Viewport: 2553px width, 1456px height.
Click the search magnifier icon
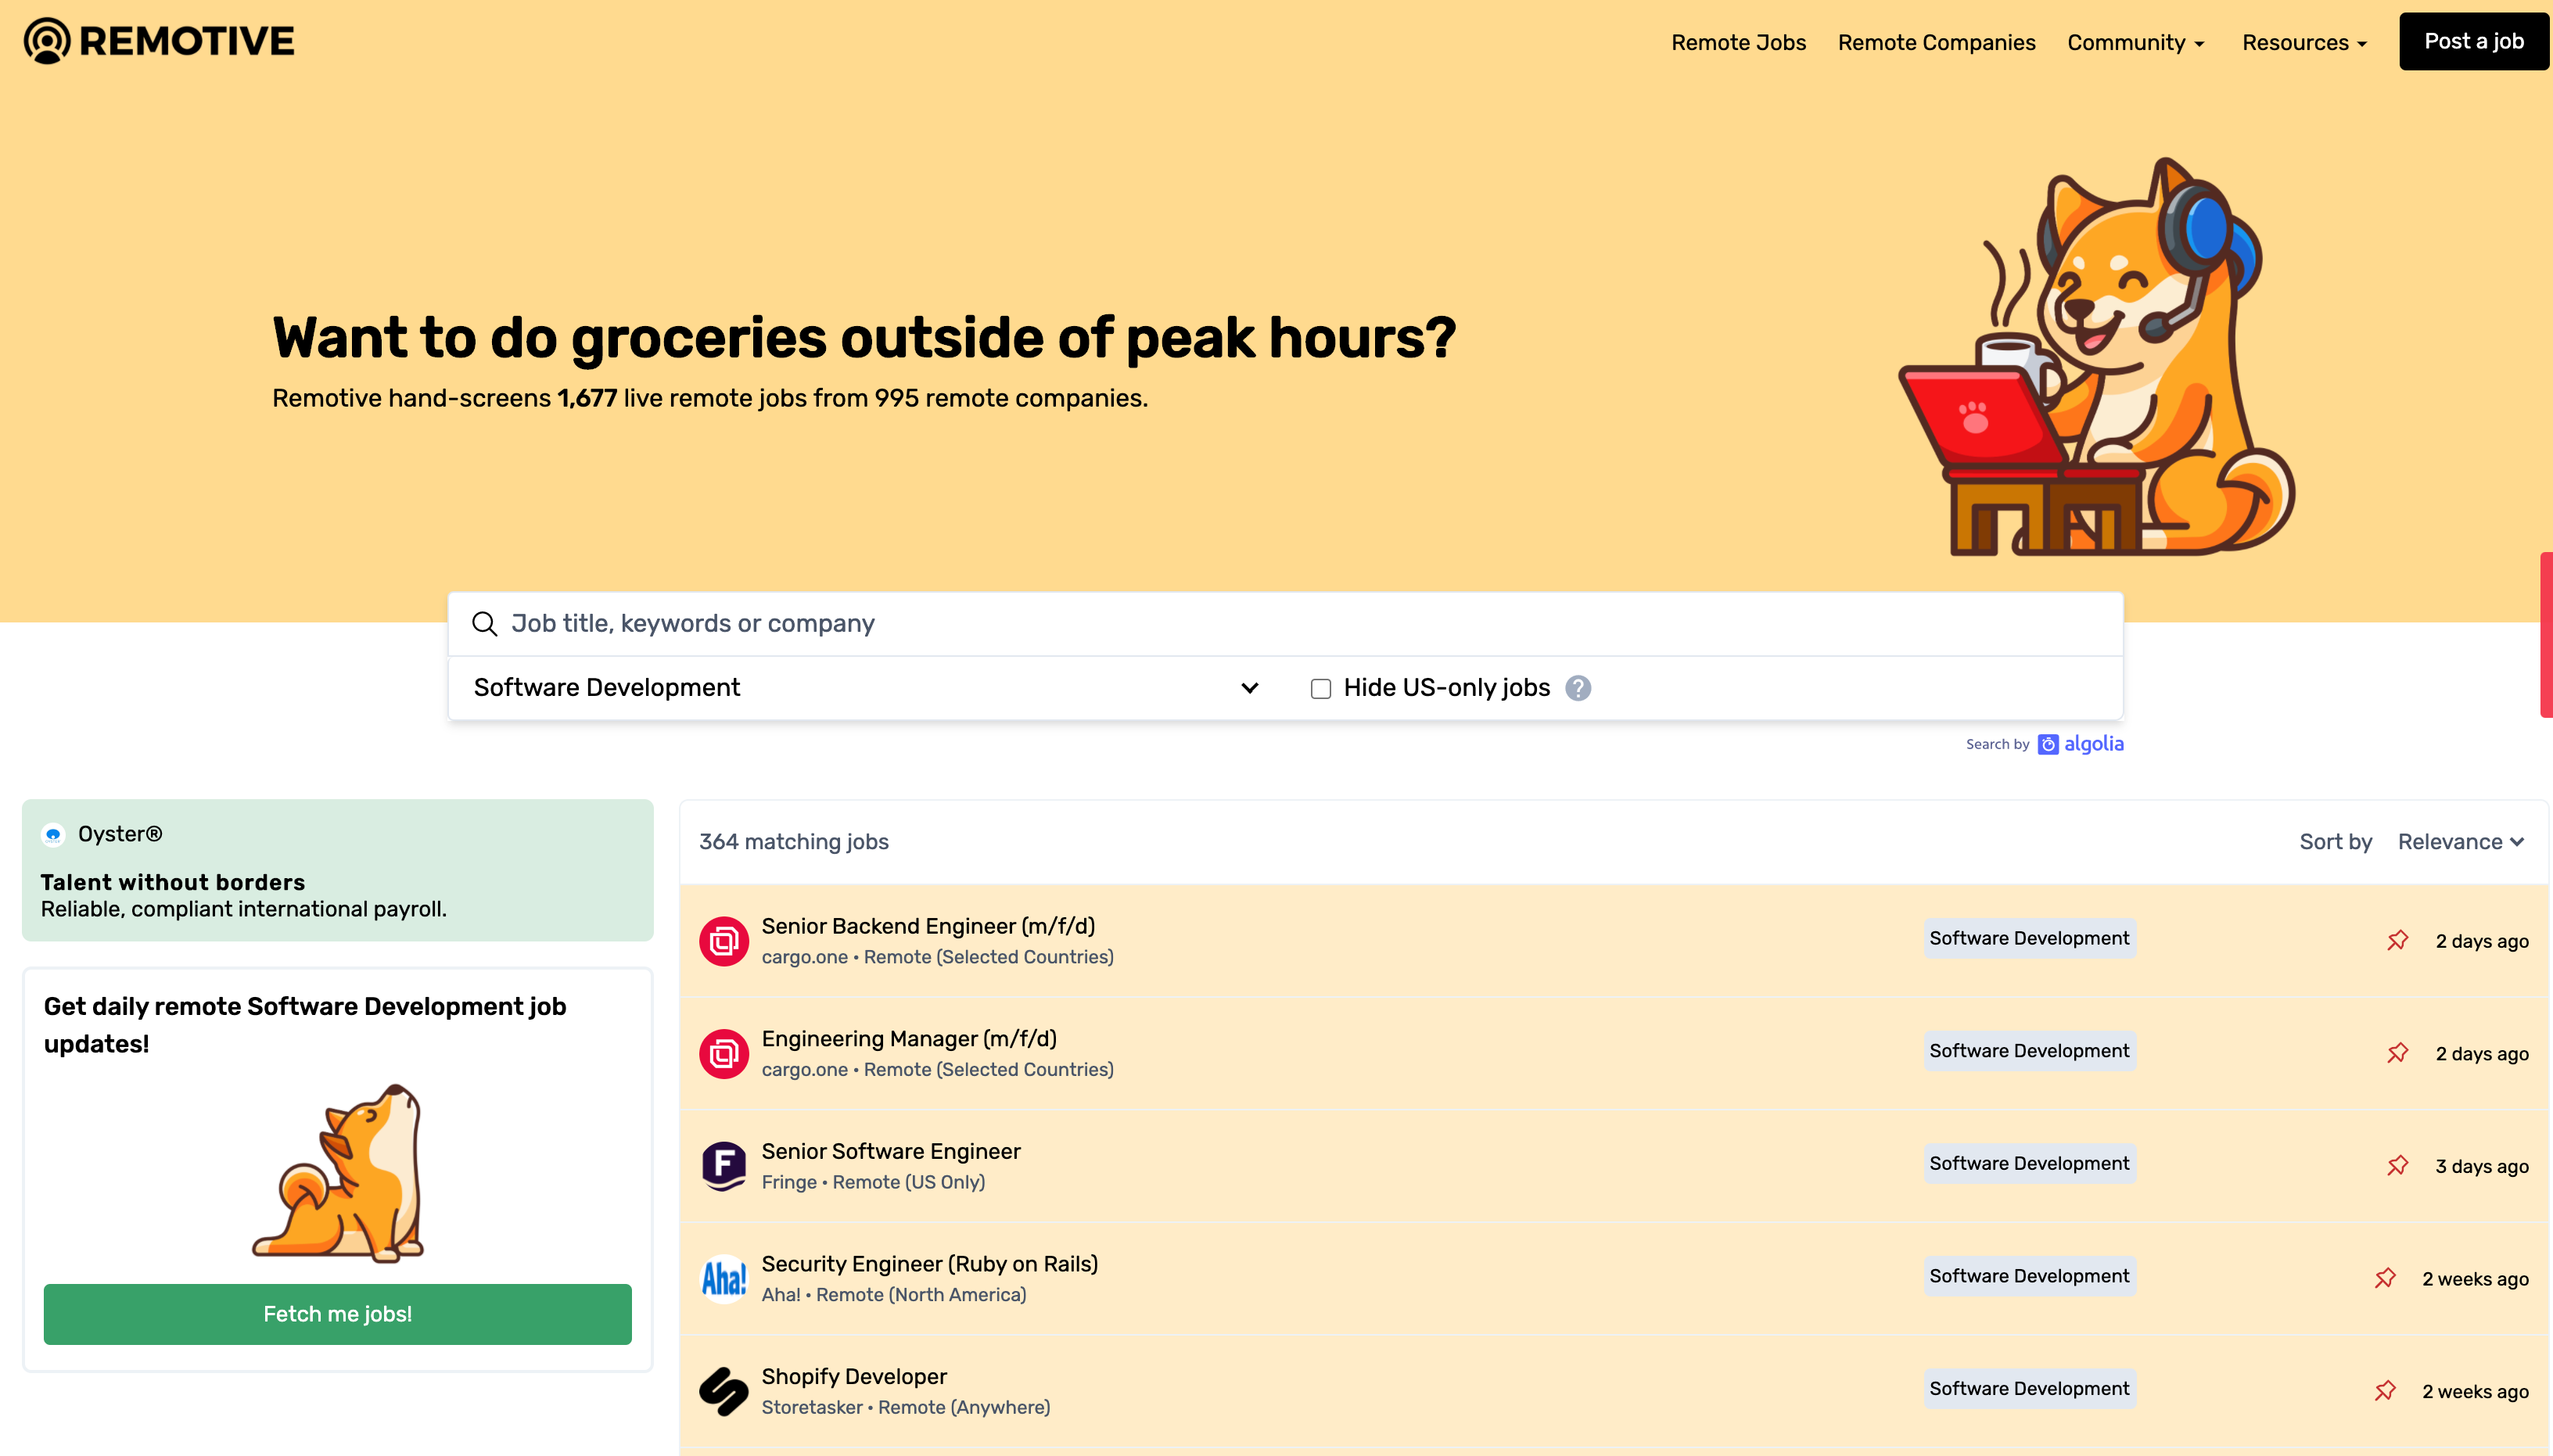pyautogui.click(x=484, y=624)
